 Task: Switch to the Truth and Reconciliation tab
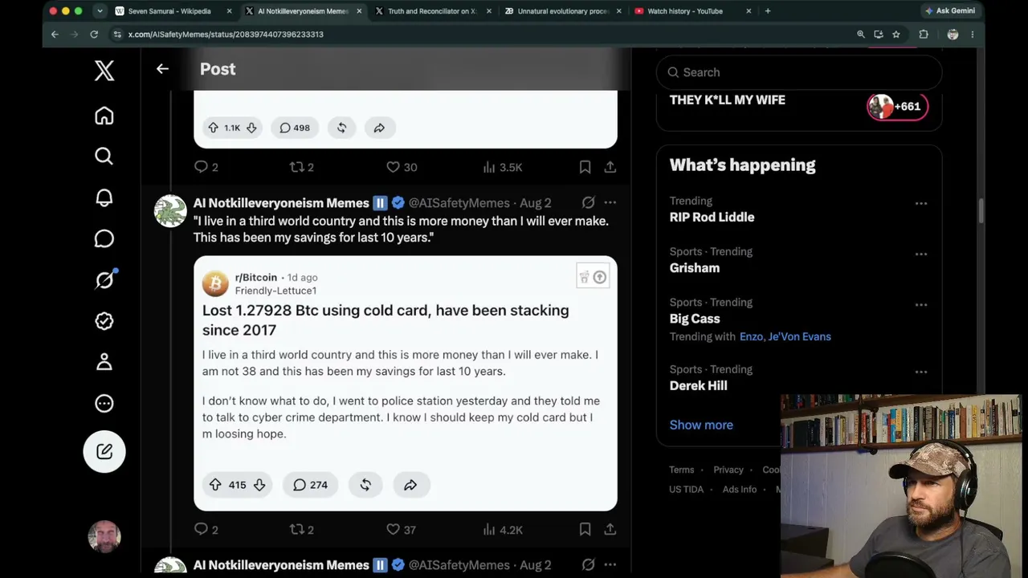click(432, 11)
